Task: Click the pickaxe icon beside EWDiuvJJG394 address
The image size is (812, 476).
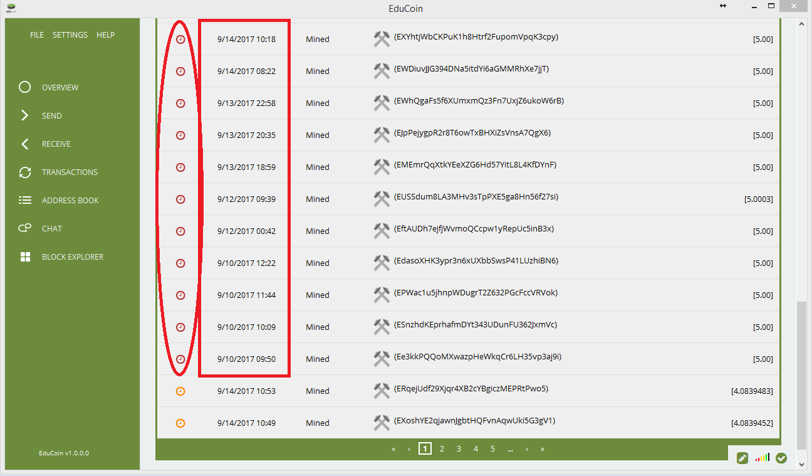Action: 382,71
